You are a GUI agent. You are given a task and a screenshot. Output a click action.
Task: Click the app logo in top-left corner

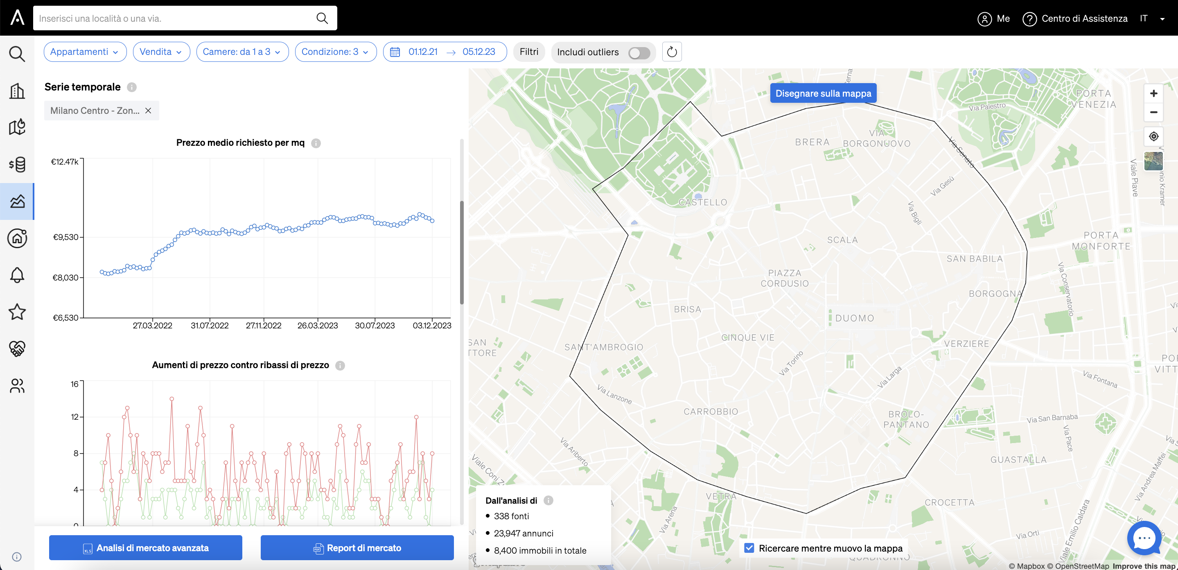(x=17, y=17)
